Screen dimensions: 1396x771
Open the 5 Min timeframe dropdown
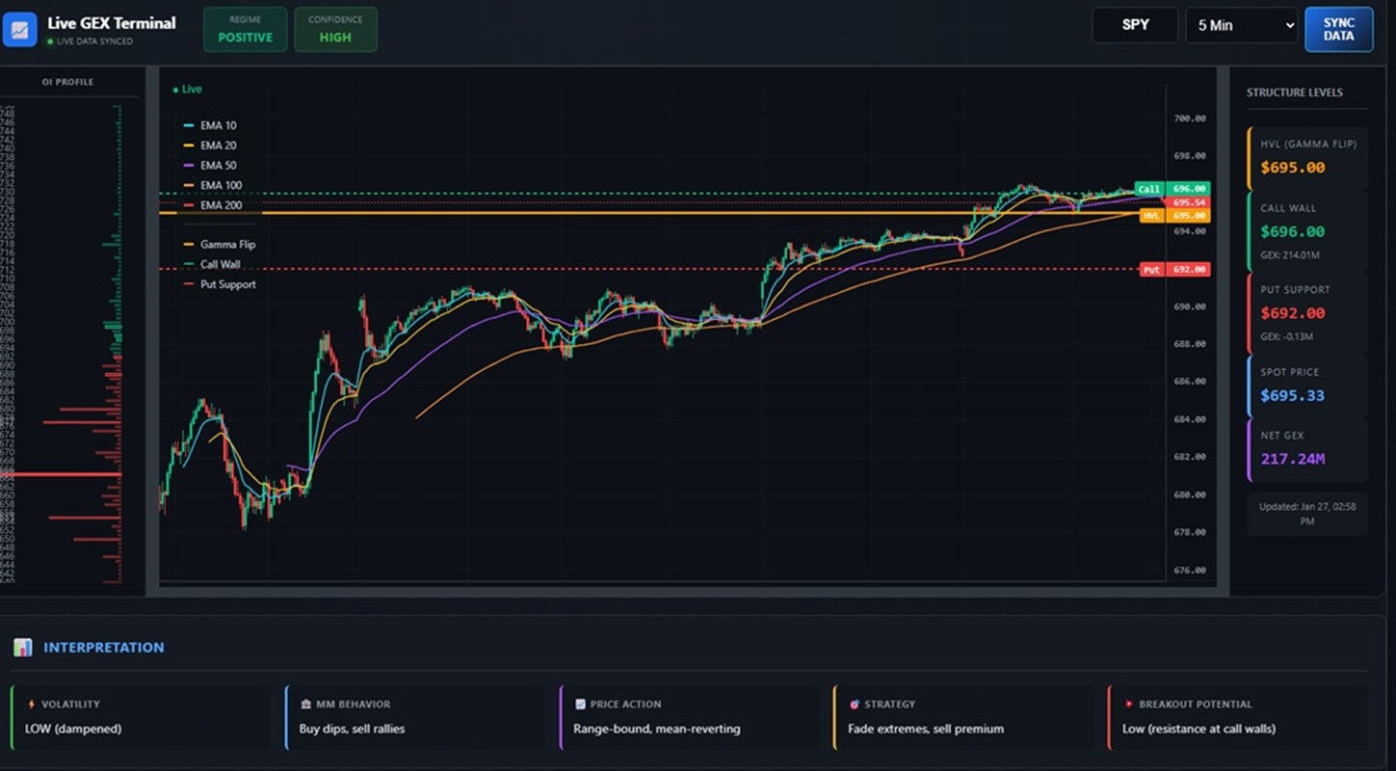[1242, 25]
